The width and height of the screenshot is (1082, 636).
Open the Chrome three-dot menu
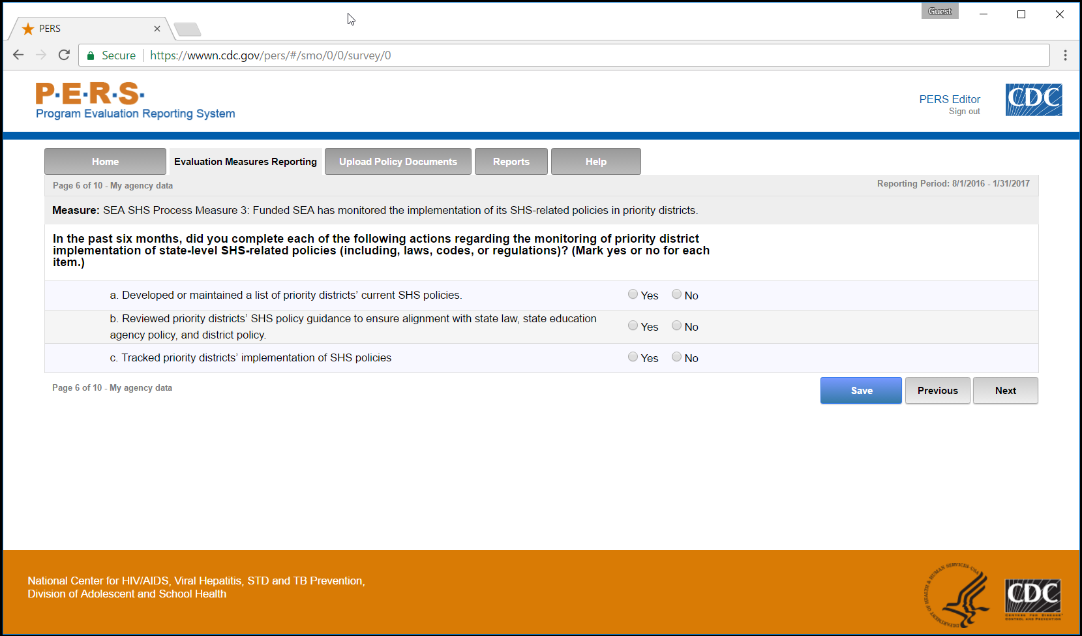[1065, 55]
